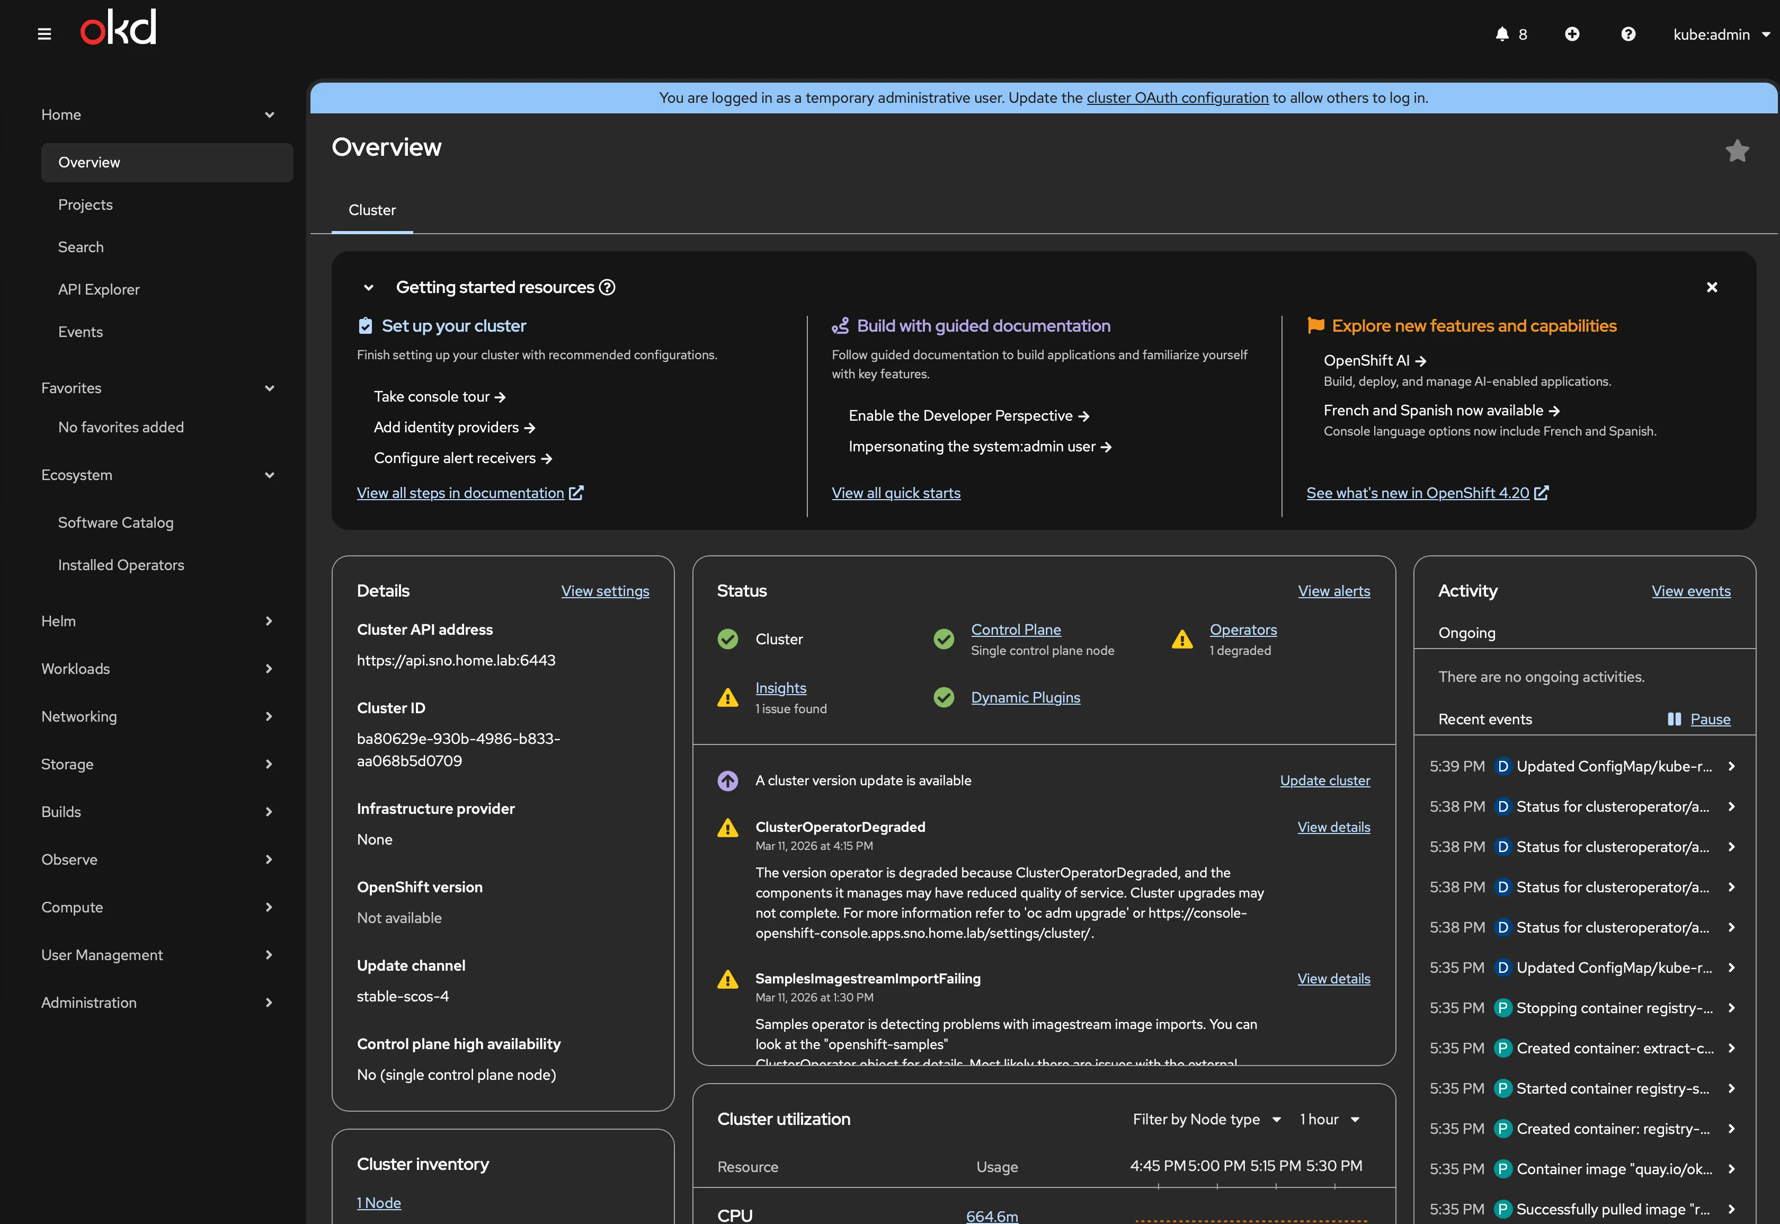Click the ClusterOperatorDegraded warning icon
The height and width of the screenshot is (1224, 1780).
click(727, 828)
